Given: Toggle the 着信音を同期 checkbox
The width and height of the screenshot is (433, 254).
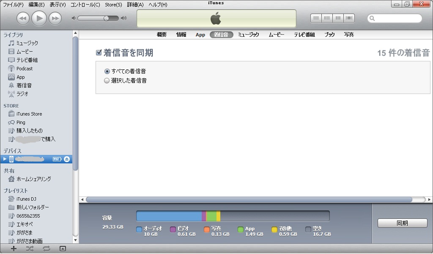Looking at the screenshot, I should click(99, 52).
